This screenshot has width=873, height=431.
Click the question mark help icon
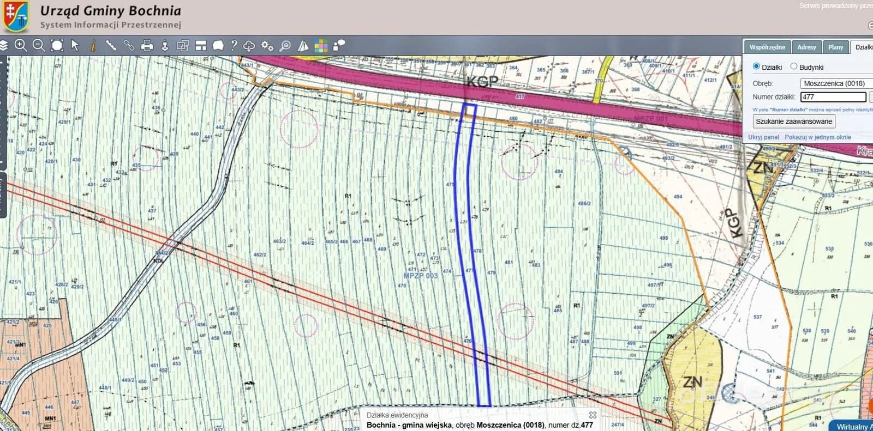[234, 45]
